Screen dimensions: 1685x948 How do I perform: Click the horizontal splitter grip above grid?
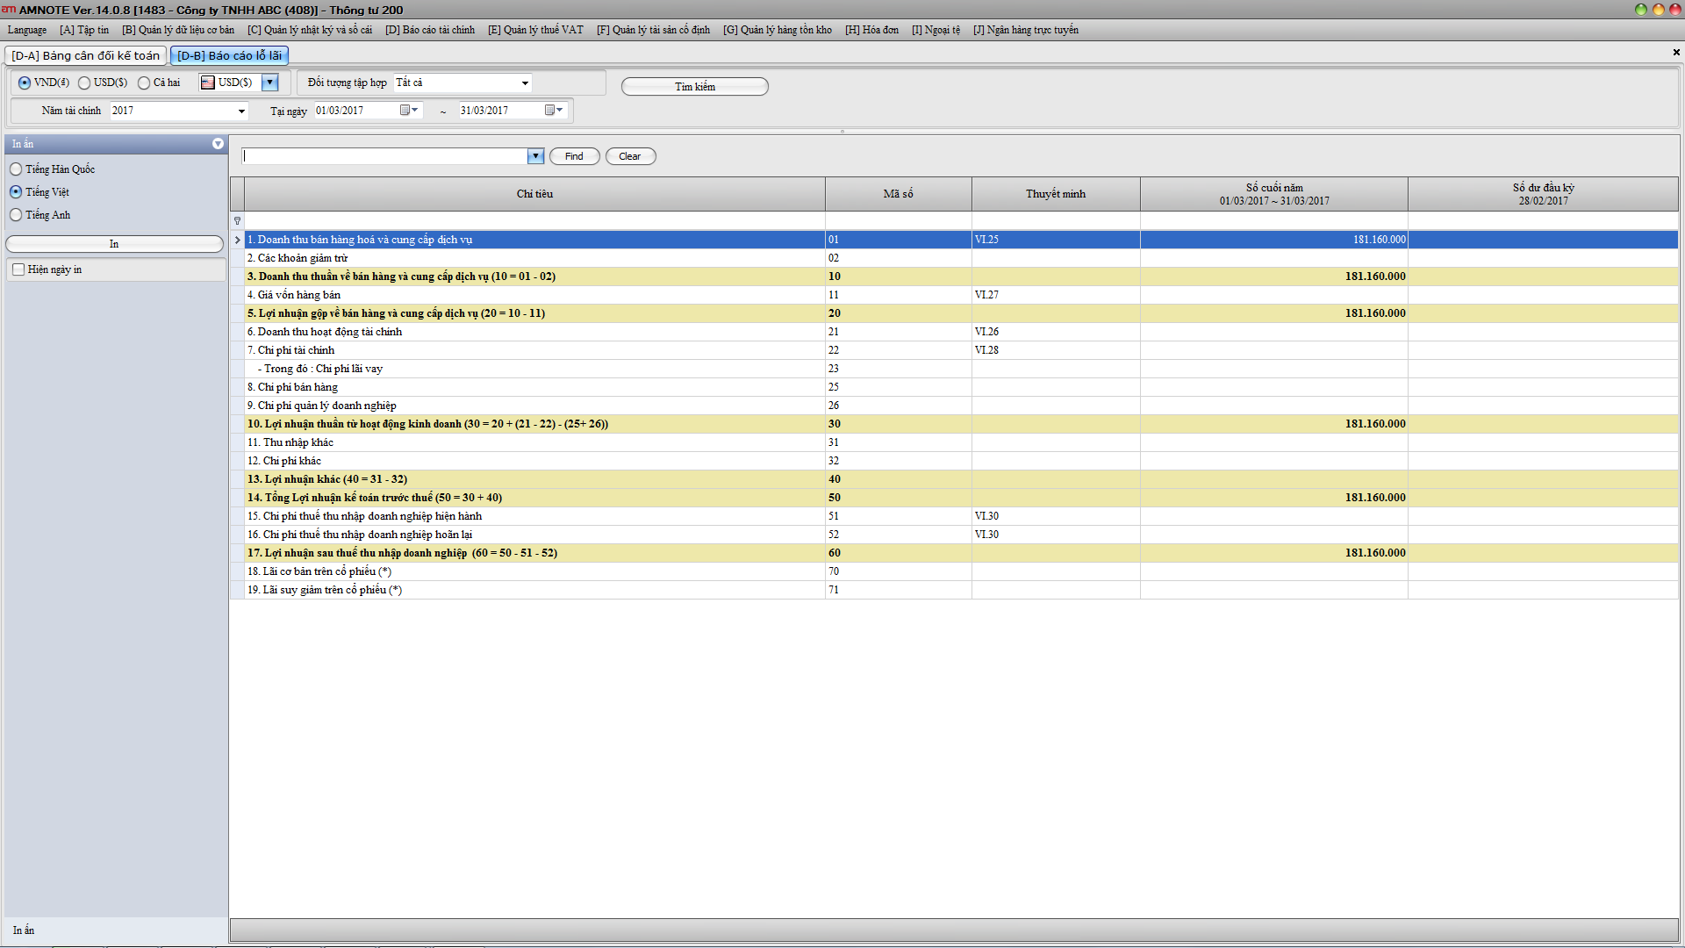coord(842,132)
